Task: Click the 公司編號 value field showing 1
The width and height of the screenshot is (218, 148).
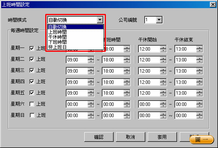Action: (x=150, y=20)
